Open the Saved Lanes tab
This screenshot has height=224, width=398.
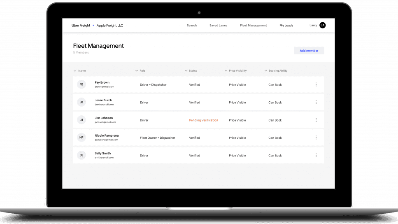(218, 26)
